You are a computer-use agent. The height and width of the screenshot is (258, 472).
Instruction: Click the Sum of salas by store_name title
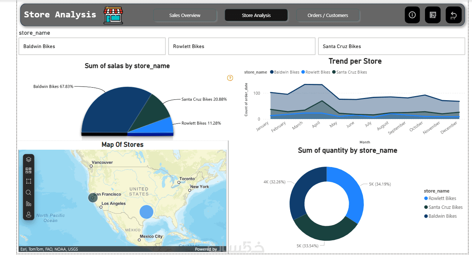(127, 66)
